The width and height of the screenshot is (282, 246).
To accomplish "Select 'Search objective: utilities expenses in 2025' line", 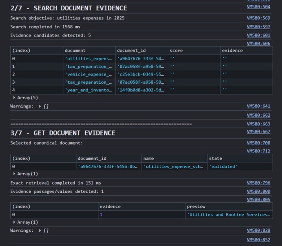I will [x=67, y=18].
